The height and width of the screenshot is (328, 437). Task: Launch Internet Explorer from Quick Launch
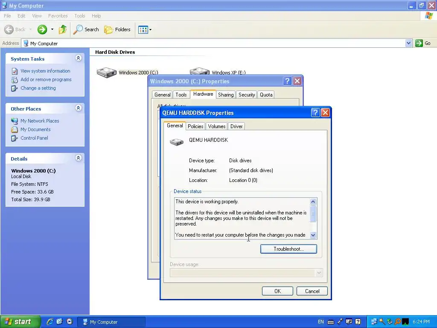pos(50,322)
